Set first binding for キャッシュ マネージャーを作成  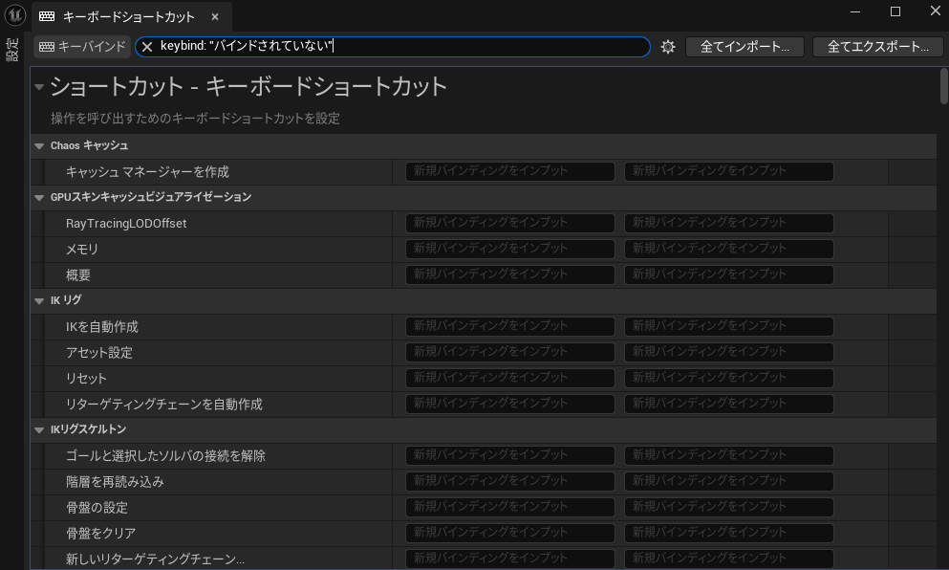[510, 171]
